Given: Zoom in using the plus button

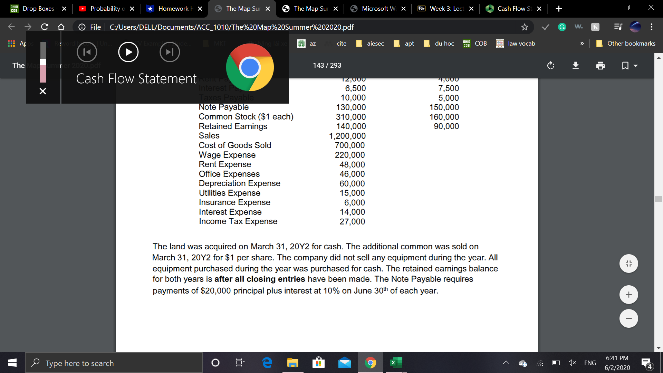Looking at the screenshot, I should point(628,294).
